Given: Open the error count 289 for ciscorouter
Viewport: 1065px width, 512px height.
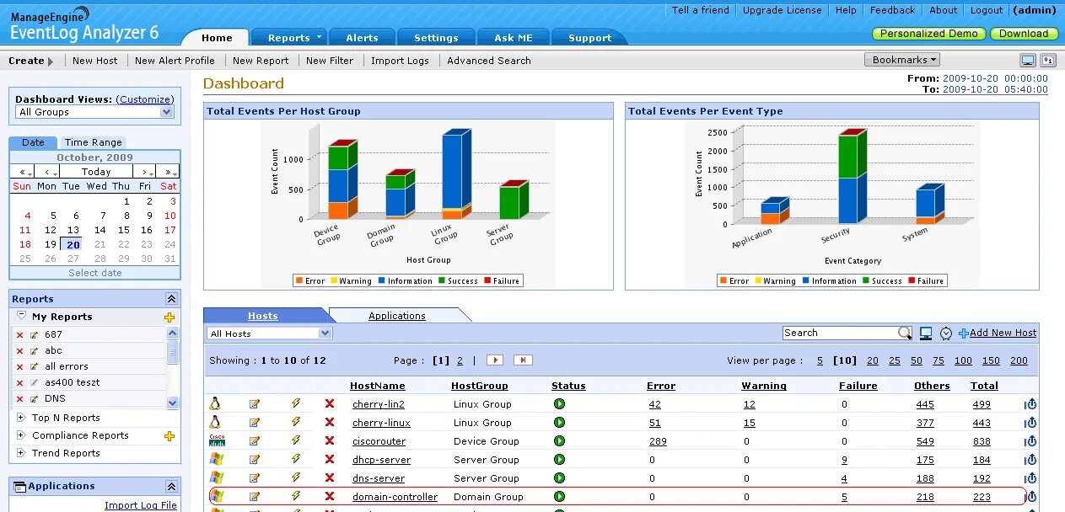Looking at the screenshot, I should (x=658, y=441).
